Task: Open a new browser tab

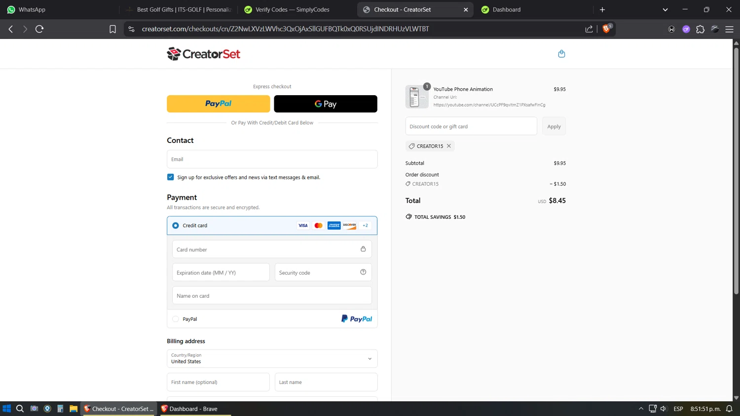Action: (602, 9)
